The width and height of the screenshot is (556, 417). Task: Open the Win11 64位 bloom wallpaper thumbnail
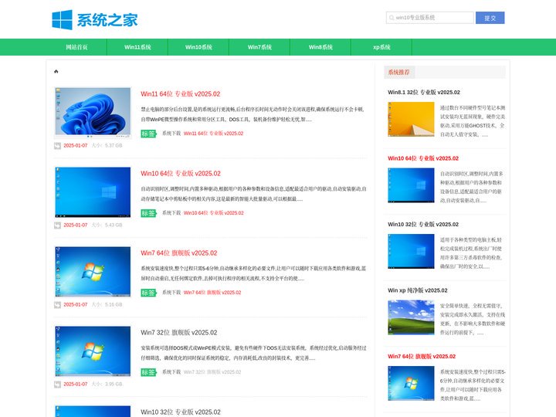coord(93,113)
